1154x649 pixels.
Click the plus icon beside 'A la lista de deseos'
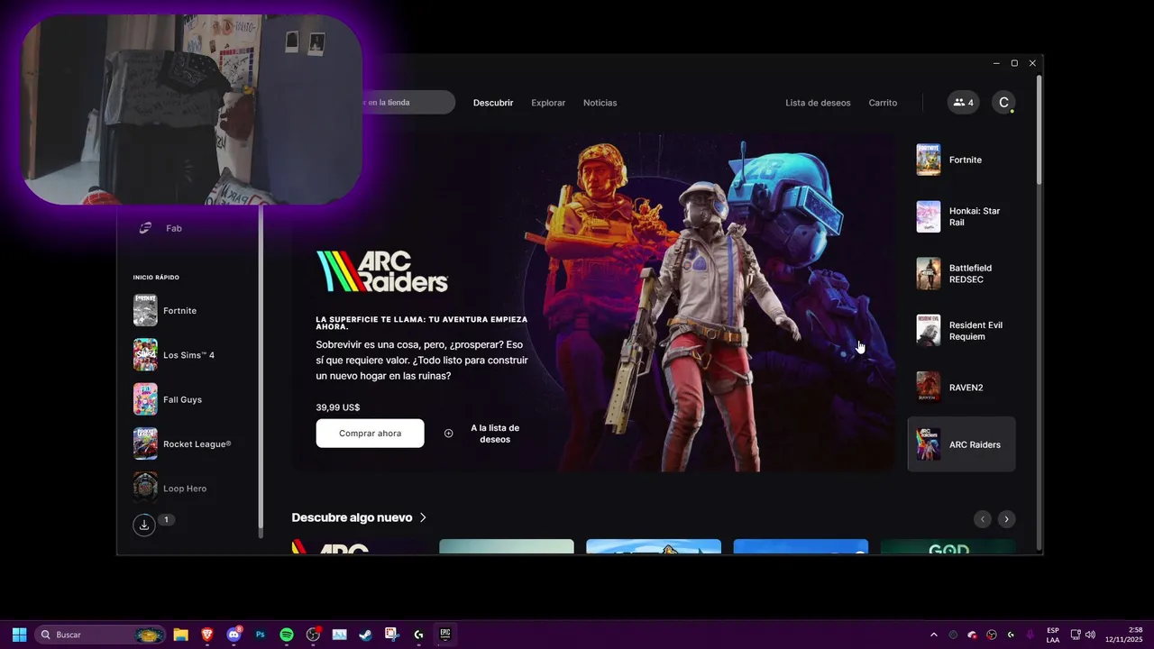pos(449,434)
